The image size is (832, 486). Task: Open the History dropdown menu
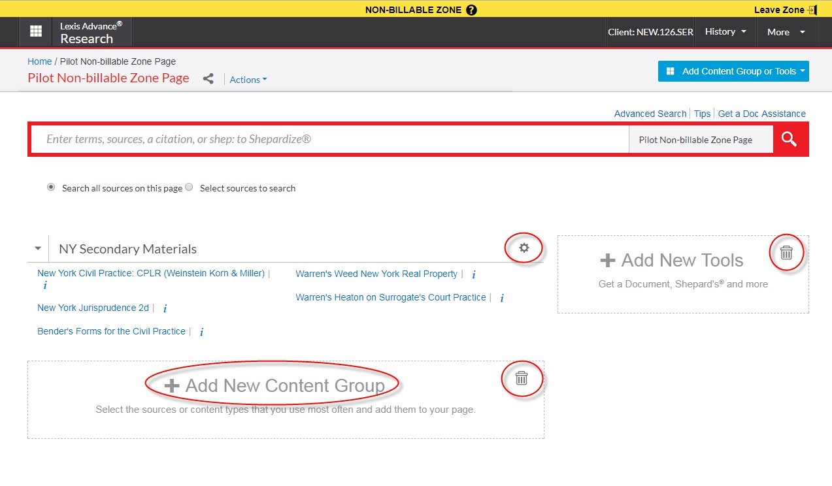725,32
